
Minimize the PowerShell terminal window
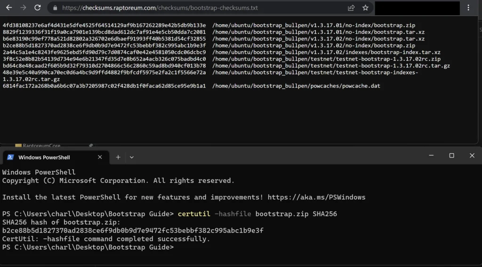click(431, 156)
